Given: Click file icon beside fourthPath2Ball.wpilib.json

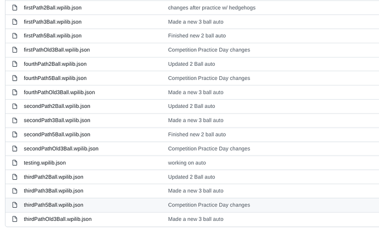Looking at the screenshot, I should 15,64.
